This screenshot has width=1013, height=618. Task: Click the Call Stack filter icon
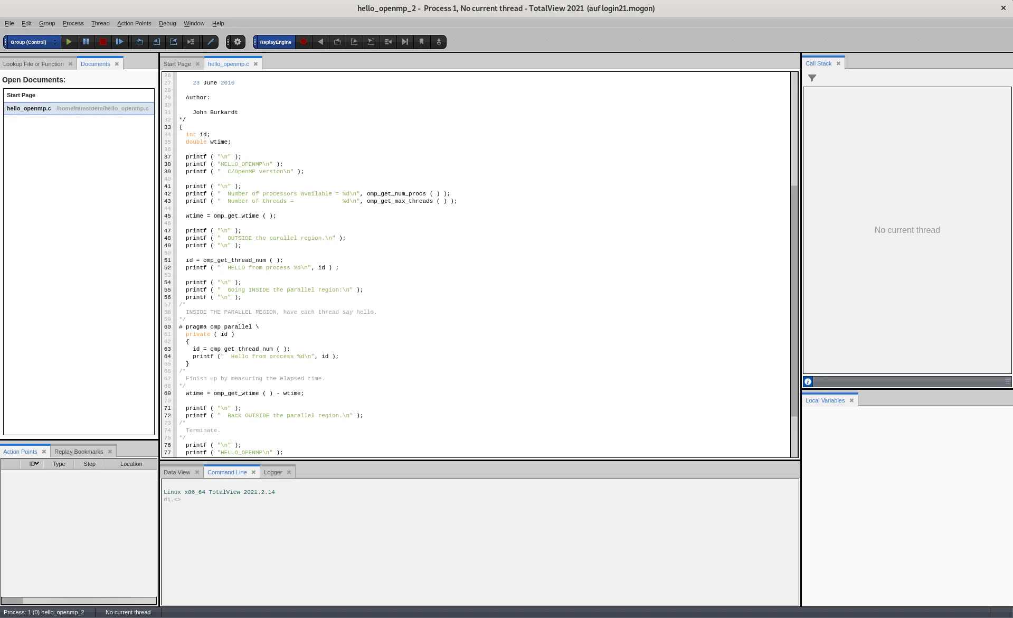pos(812,78)
